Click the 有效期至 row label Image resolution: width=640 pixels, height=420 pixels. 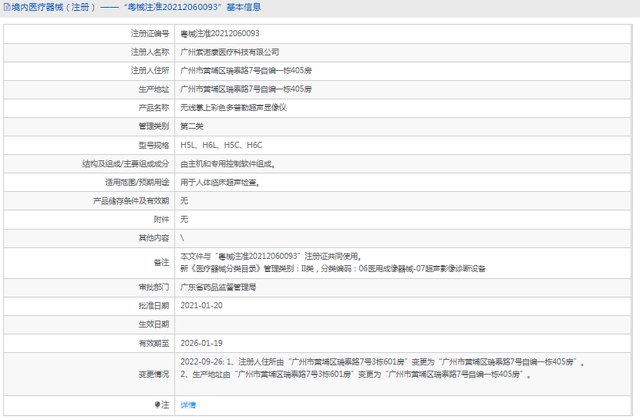click(x=153, y=343)
